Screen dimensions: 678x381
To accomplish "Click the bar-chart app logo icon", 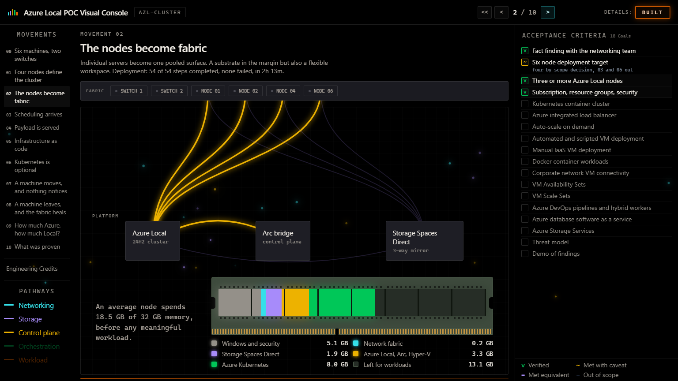I will (x=12, y=12).
